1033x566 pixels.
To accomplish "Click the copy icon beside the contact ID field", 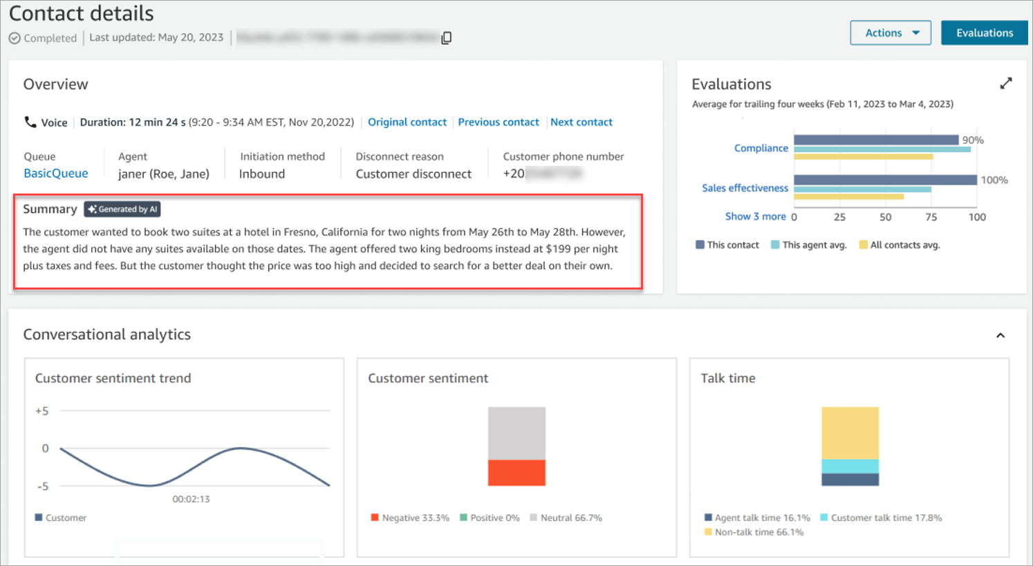I will pyautogui.click(x=446, y=37).
